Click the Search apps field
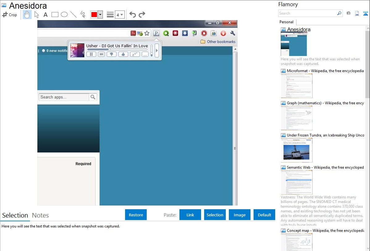The width and height of the screenshot is (370, 251). point(64,97)
